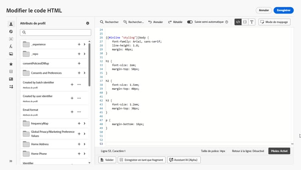301x170 pixels.
Task: Click the attribute search field
Action: (x=55, y=32)
